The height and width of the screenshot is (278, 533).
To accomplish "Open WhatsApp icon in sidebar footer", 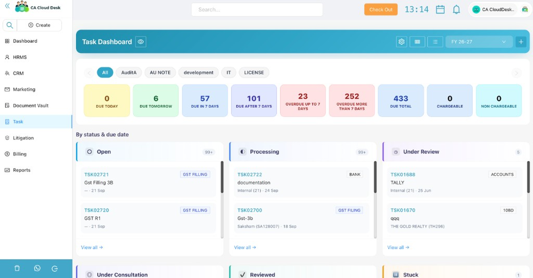I will coord(37,268).
